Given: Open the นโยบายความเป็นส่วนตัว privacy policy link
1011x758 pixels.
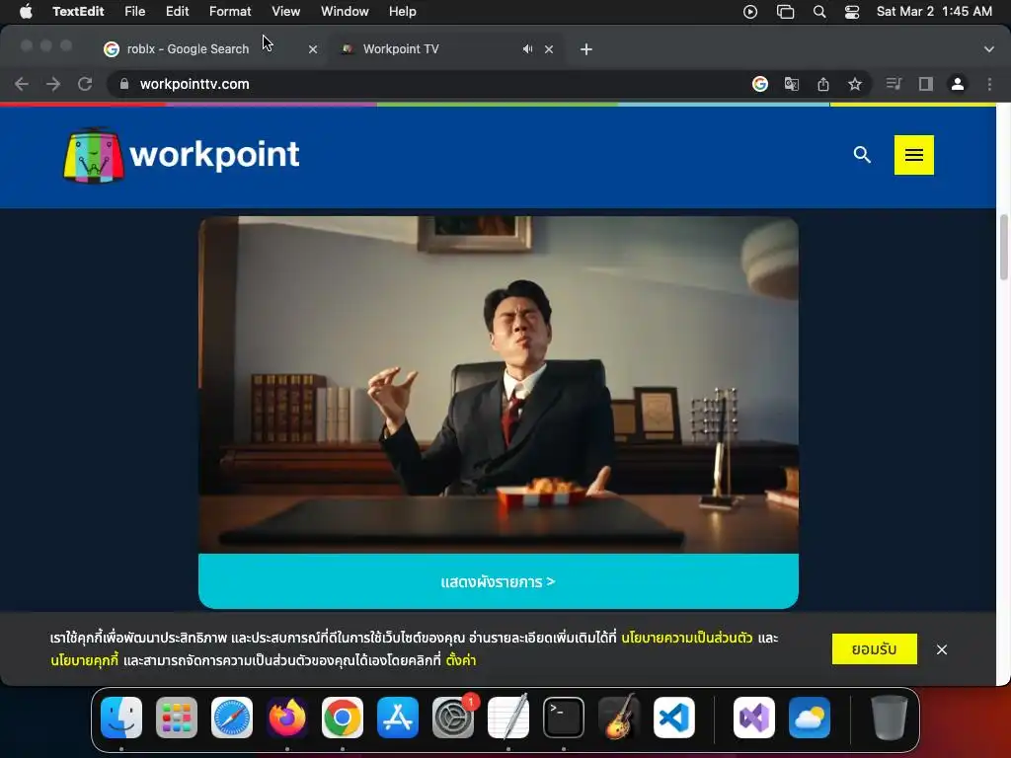Looking at the screenshot, I should tap(687, 639).
